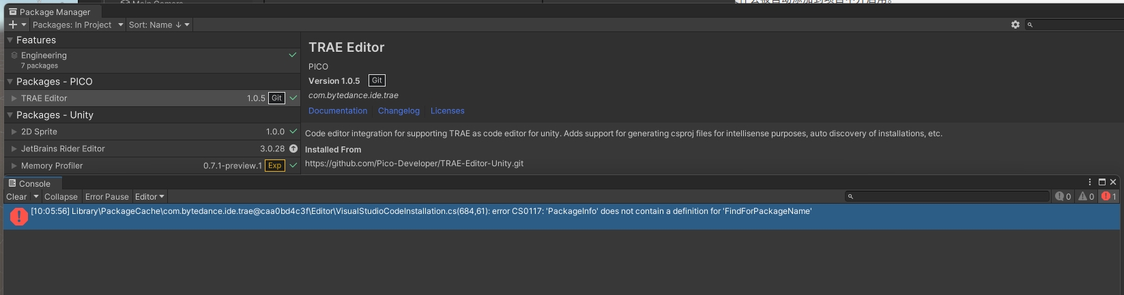Screen dimensions: 1124x295
Task: Close the Console panel
Action: point(1113,182)
